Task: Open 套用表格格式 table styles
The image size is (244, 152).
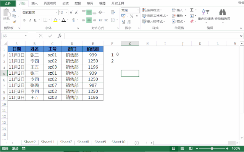Action: point(155,16)
